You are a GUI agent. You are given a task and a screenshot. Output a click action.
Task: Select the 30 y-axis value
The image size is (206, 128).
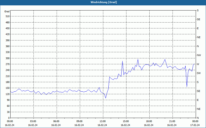(x=8, y=112)
